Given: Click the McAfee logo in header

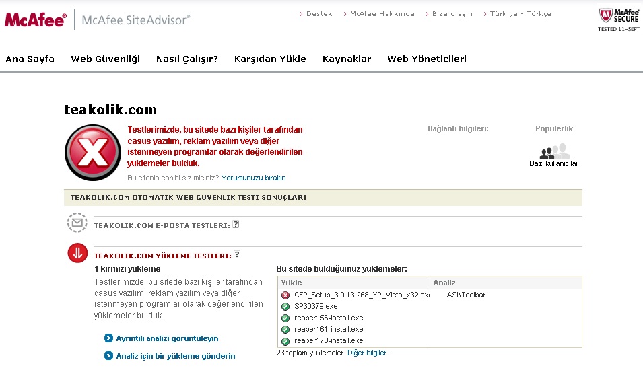Looking at the screenshot, I should (x=35, y=20).
